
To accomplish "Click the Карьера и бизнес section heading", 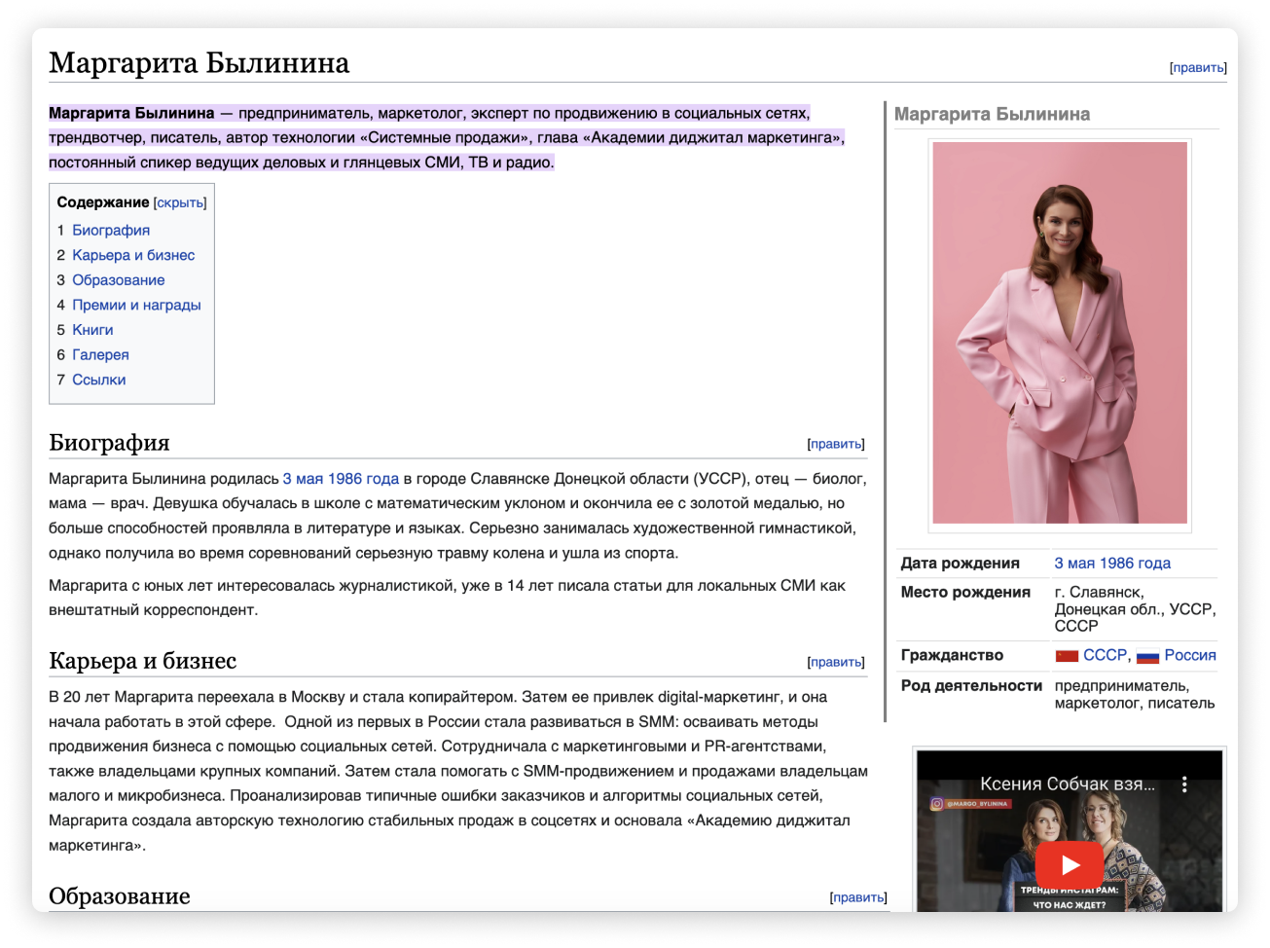I will (x=143, y=661).
